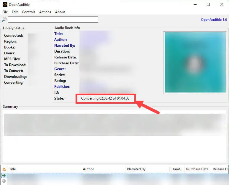Click the gray circle icon in second row
Image resolution: width=229 pixels, height=185 pixels.
pos(4,181)
